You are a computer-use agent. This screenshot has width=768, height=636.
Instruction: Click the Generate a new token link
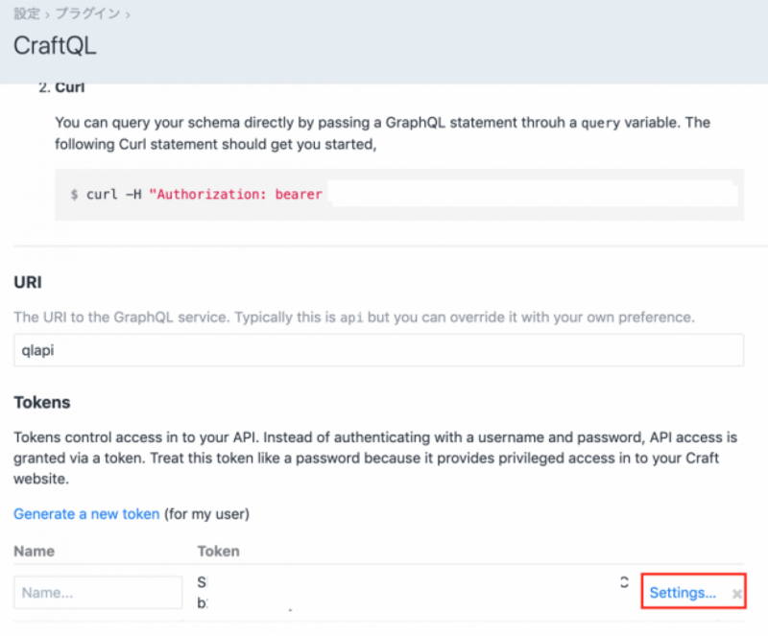[x=86, y=514]
